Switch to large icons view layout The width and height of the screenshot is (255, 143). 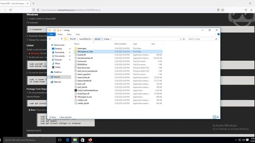tap(218, 117)
